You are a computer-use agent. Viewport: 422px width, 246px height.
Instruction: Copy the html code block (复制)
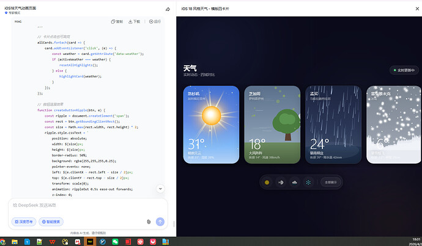(117, 21)
